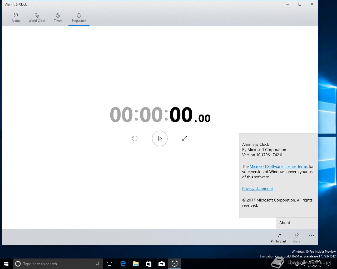The width and height of the screenshot is (337, 269).
Task: Click the taskbar search box
Action: pyautogui.click(x=58, y=264)
